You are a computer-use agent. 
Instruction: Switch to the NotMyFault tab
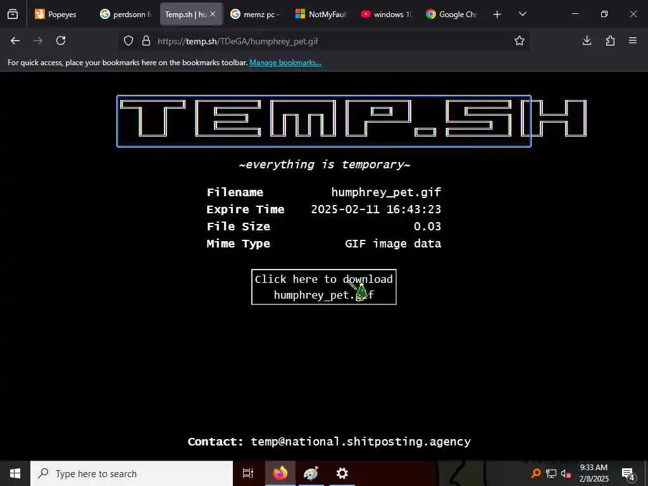click(x=321, y=14)
